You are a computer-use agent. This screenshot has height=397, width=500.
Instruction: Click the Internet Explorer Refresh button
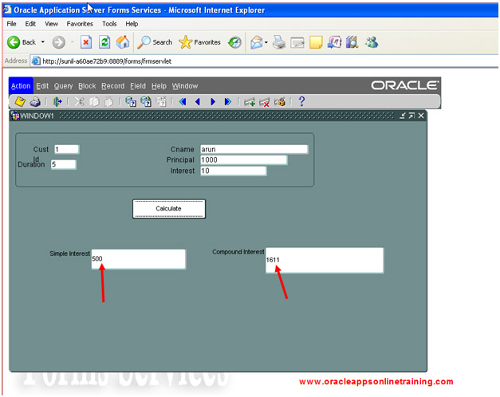tap(104, 41)
